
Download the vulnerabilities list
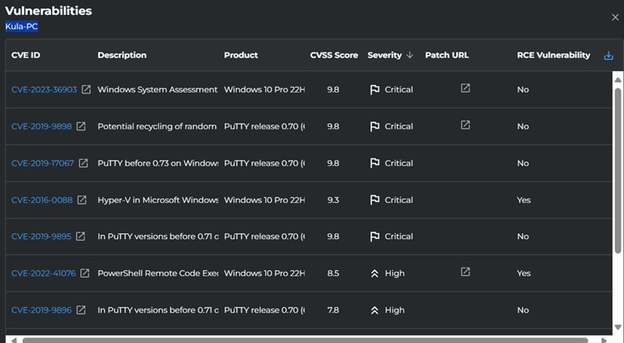(608, 56)
